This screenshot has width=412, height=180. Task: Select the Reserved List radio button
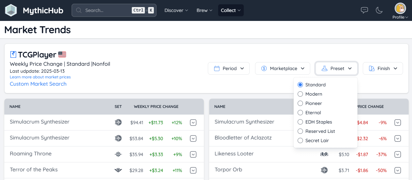point(300,131)
